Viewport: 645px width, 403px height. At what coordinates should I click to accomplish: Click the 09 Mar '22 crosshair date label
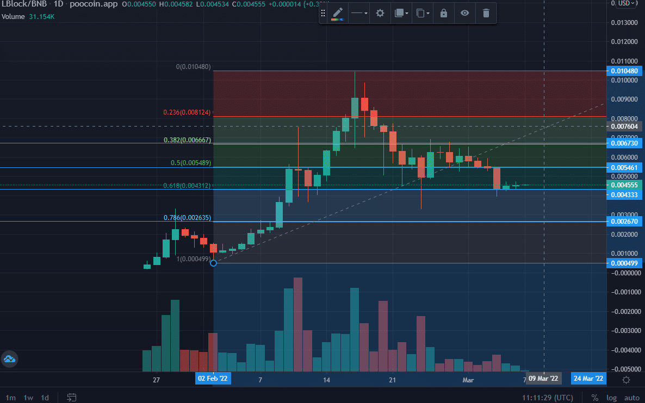(543, 379)
